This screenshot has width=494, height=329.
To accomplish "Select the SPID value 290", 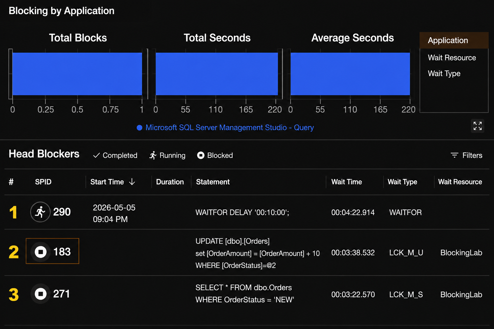I will click(62, 212).
